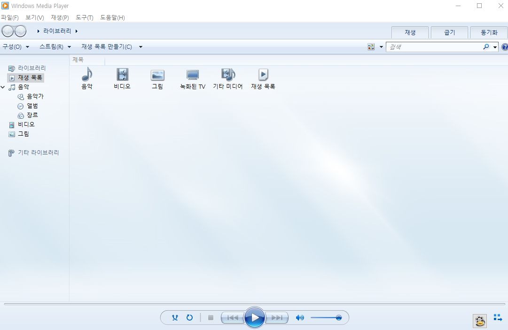This screenshot has width=508, height=330.
Task: Switch to Now Playing mode
Action: 498,317
